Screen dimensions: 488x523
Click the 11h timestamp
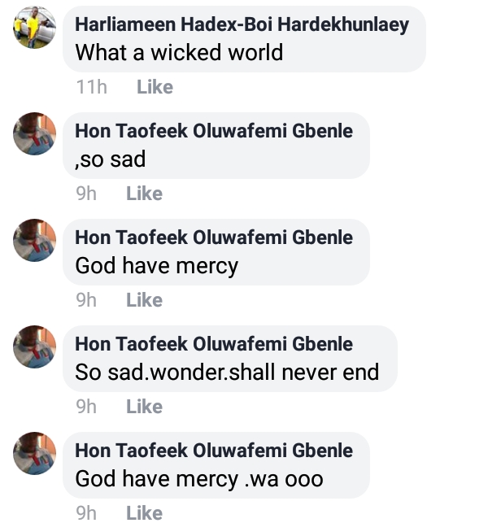[x=91, y=87]
